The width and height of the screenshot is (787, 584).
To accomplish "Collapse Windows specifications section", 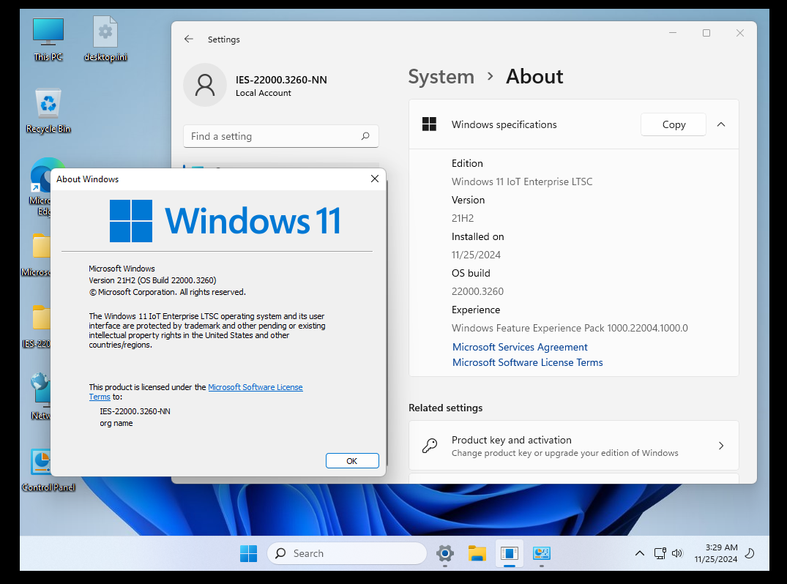I will (721, 124).
